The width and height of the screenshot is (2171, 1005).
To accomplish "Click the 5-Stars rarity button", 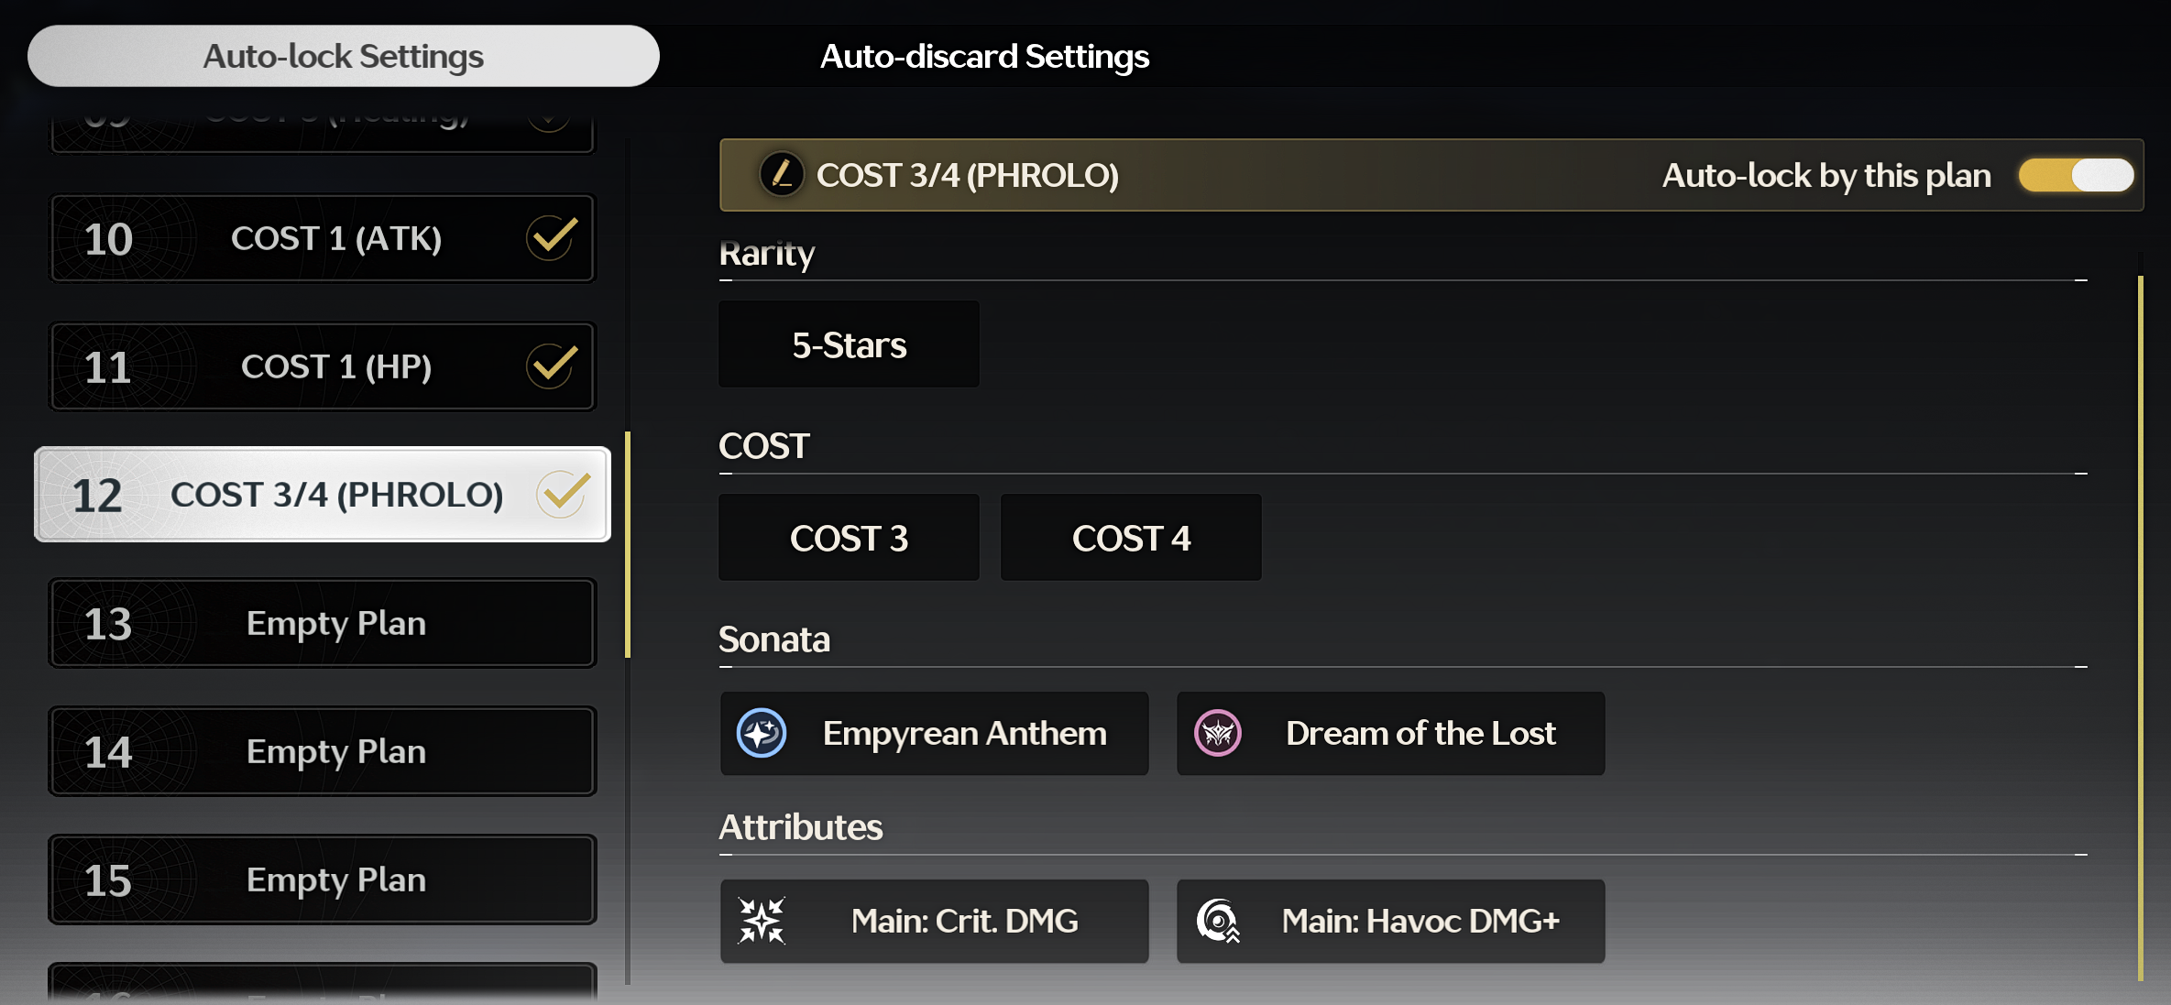I will pyautogui.click(x=850, y=344).
